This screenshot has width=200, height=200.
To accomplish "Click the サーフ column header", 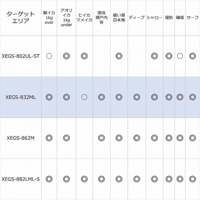I will point(192,17).
